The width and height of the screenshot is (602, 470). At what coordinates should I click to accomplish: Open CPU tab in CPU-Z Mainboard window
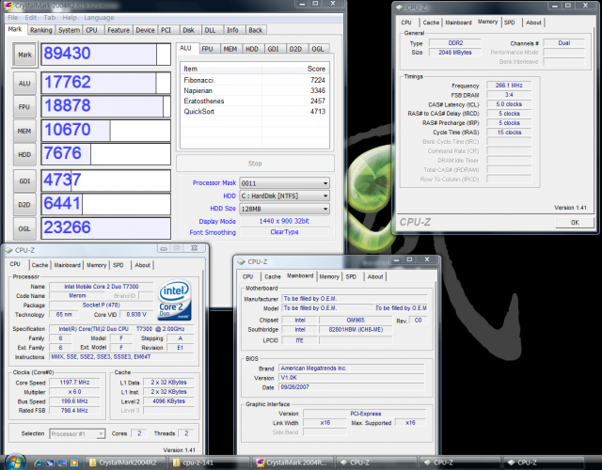247,276
